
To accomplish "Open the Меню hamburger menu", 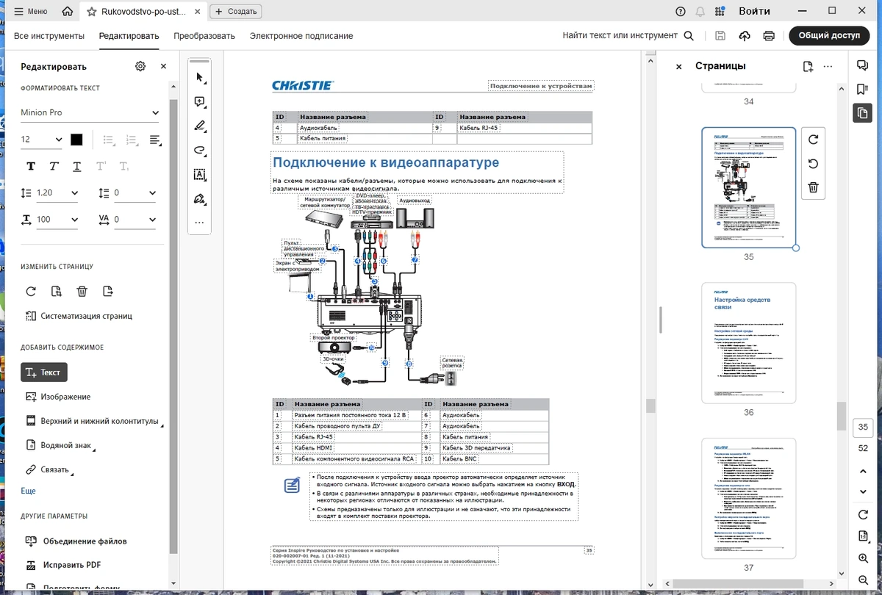I will (x=31, y=11).
